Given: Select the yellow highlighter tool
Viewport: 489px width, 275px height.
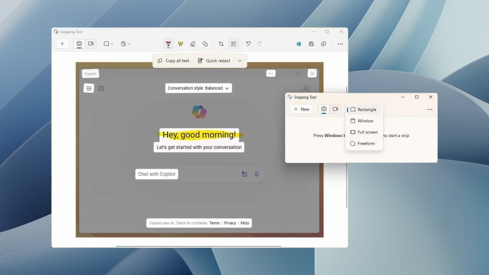Looking at the screenshot, I should tap(180, 44).
